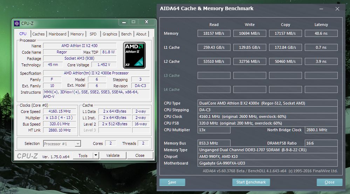
Task: Click the DRAM:FSB Ratio 16:6 field
Action: click(321, 143)
